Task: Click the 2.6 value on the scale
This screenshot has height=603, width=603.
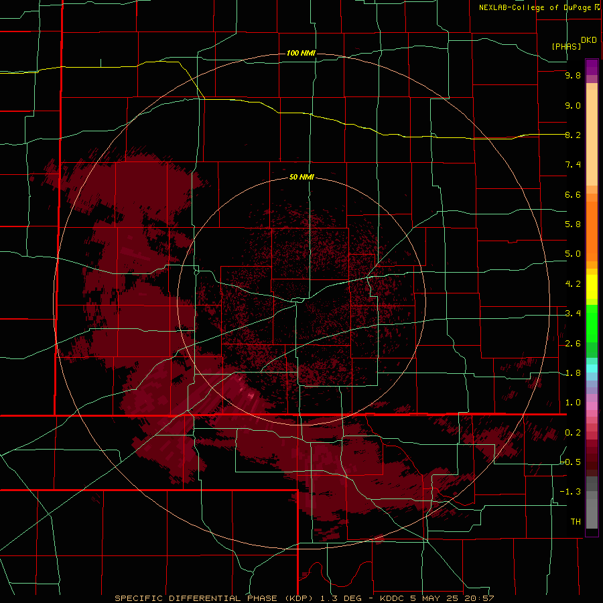Action: click(x=573, y=344)
